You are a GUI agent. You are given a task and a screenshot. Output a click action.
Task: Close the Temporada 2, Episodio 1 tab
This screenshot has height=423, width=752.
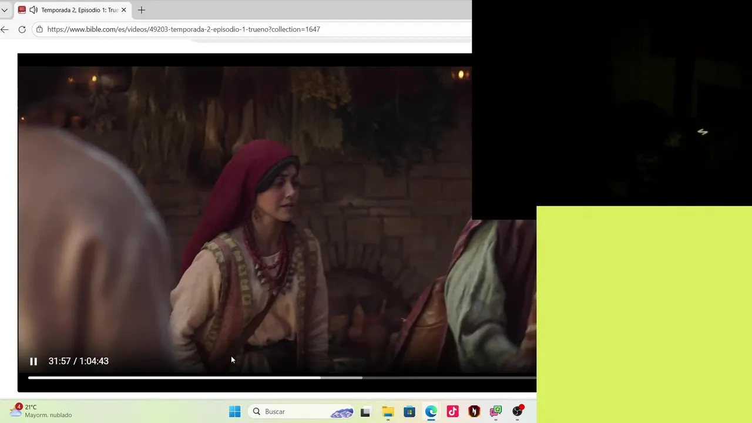click(x=123, y=10)
